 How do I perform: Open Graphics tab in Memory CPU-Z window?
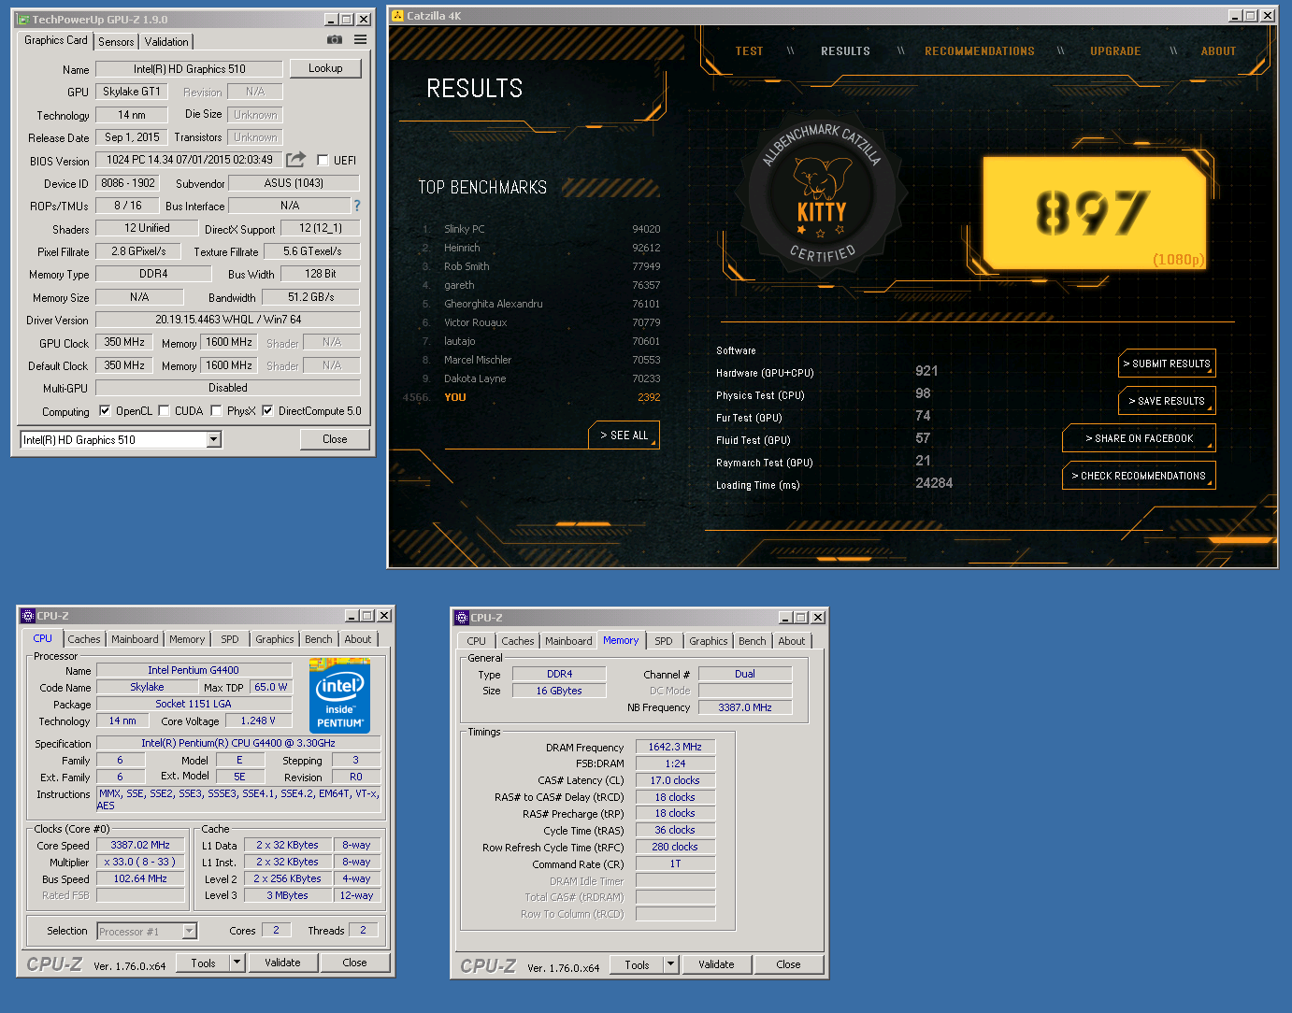click(708, 641)
